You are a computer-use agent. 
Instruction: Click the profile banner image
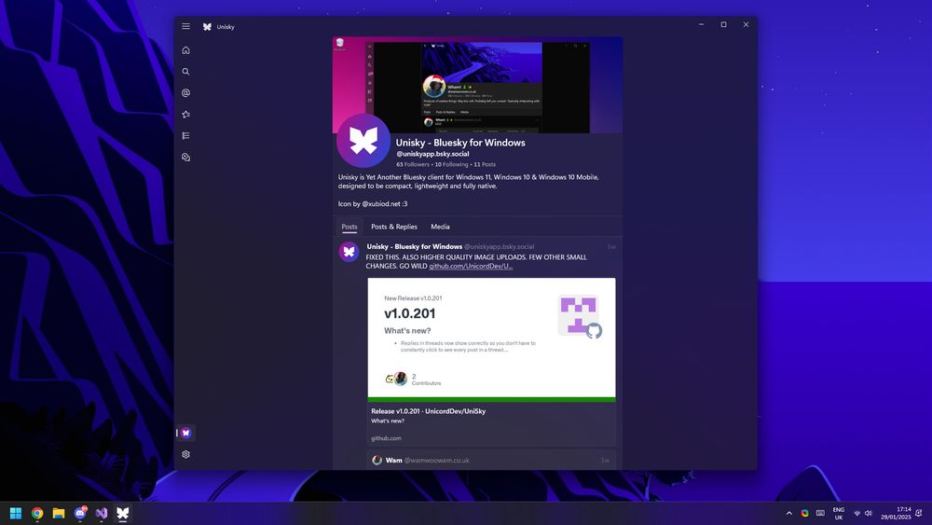[x=477, y=85]
